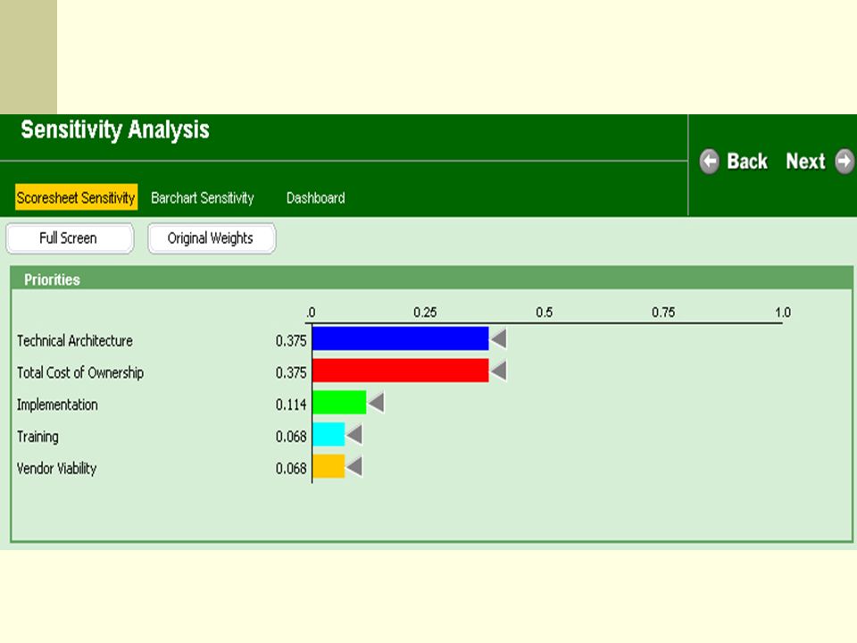857x643 pixels.
Task: Select the Total Cost of Ownership label
Action: pos(80,372)
